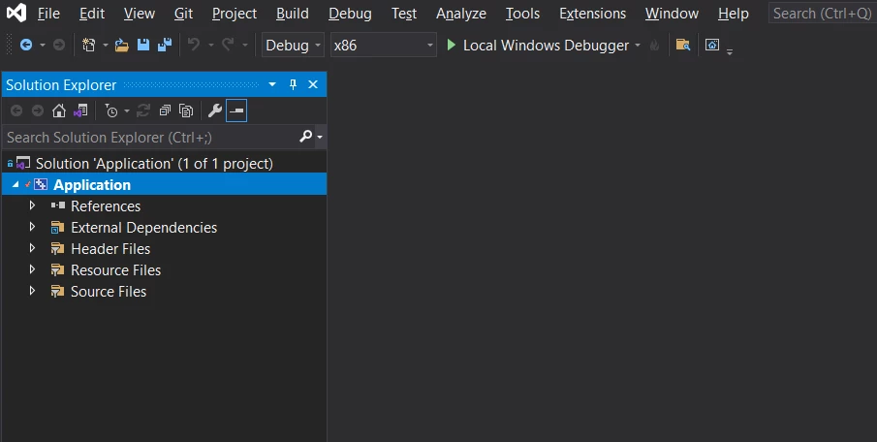The height and width of the screenshot is (442, 877).
Task: Switch between solutions and folder views
Action: 80,110
